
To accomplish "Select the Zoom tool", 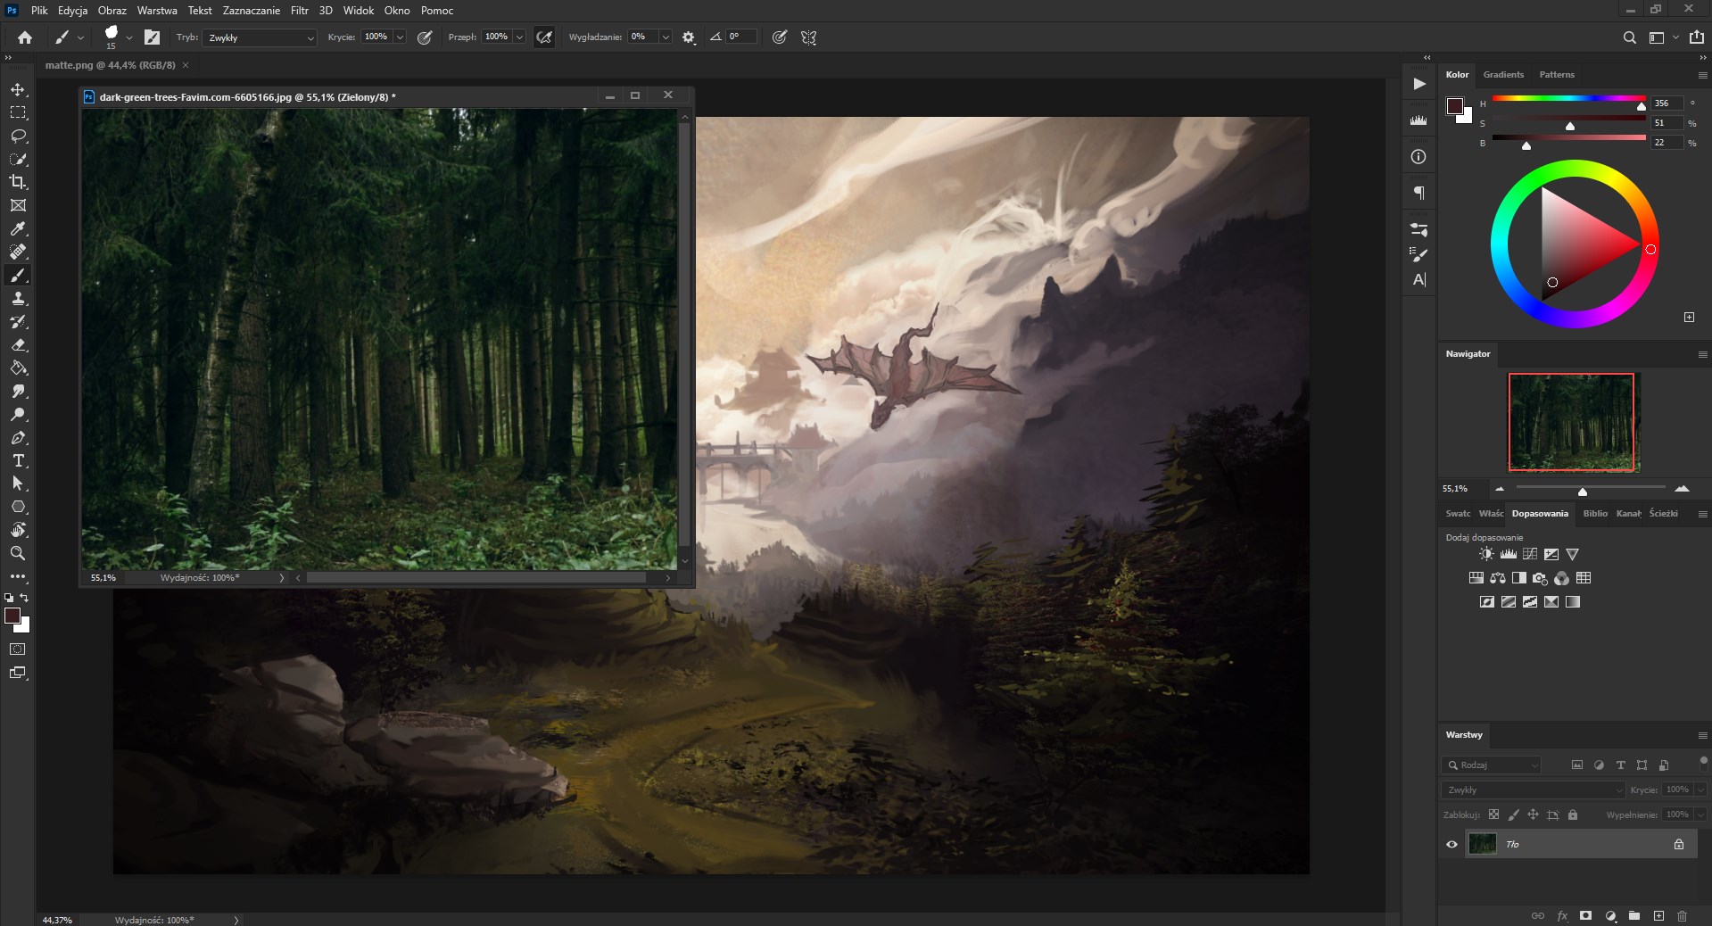I will click(18, 553).
